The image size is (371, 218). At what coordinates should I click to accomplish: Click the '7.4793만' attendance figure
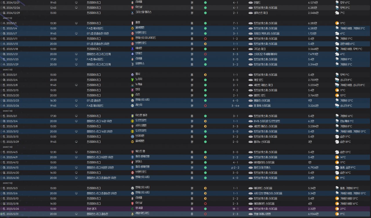point(313,54)
